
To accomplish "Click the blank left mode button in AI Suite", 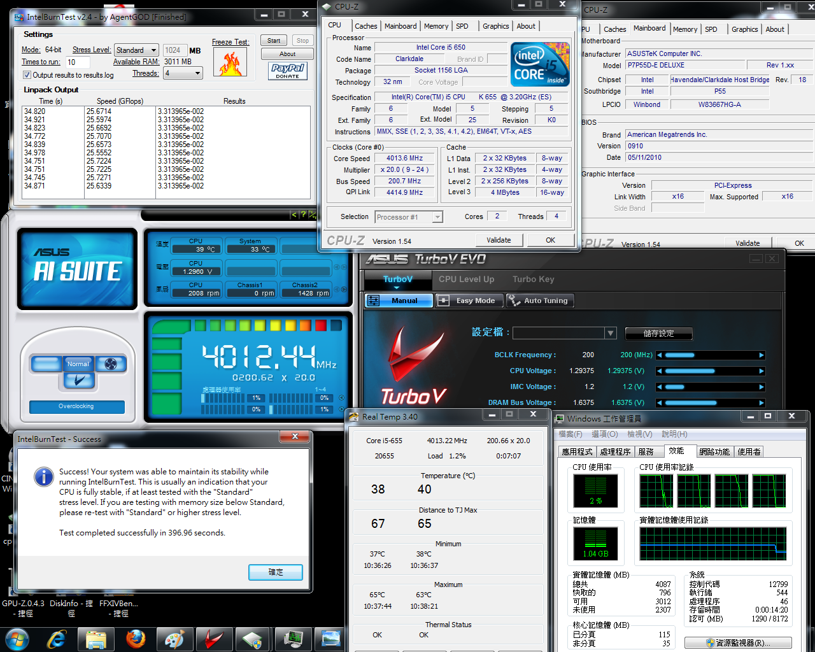I will pyautogui.click(x=46, y=364).
